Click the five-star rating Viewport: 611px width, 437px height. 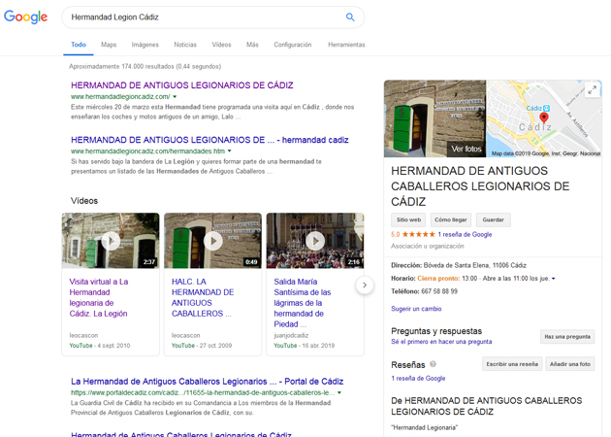pos(418,234)
